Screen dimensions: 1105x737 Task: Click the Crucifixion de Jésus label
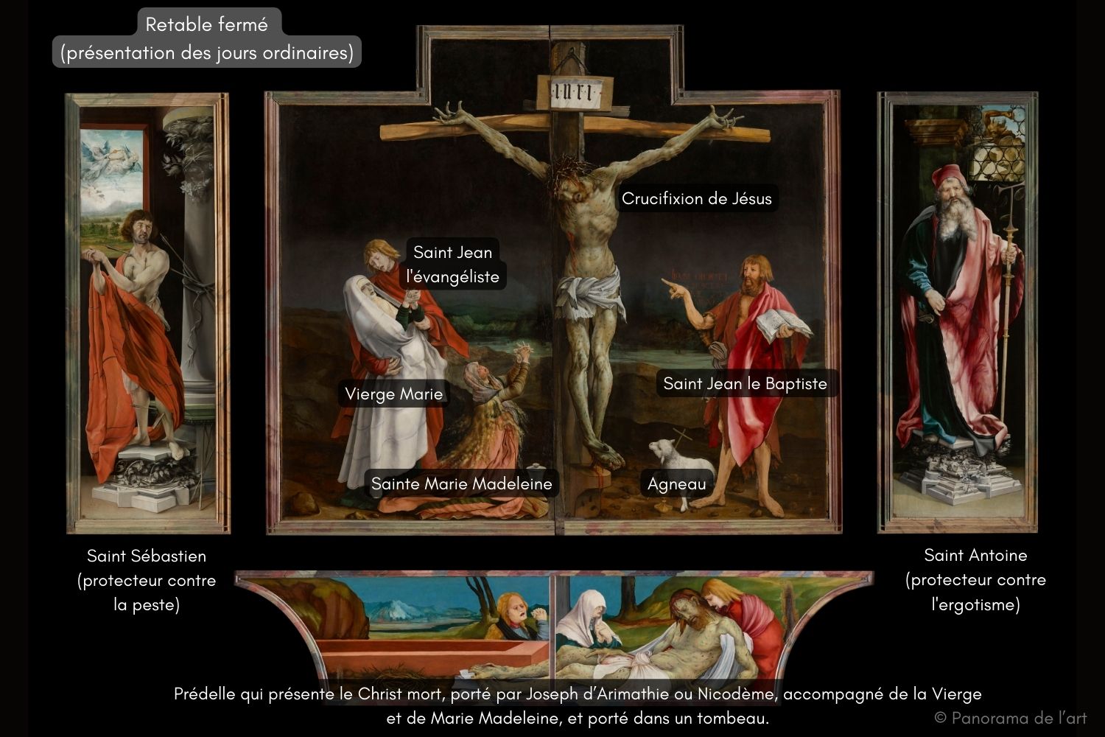696,198
